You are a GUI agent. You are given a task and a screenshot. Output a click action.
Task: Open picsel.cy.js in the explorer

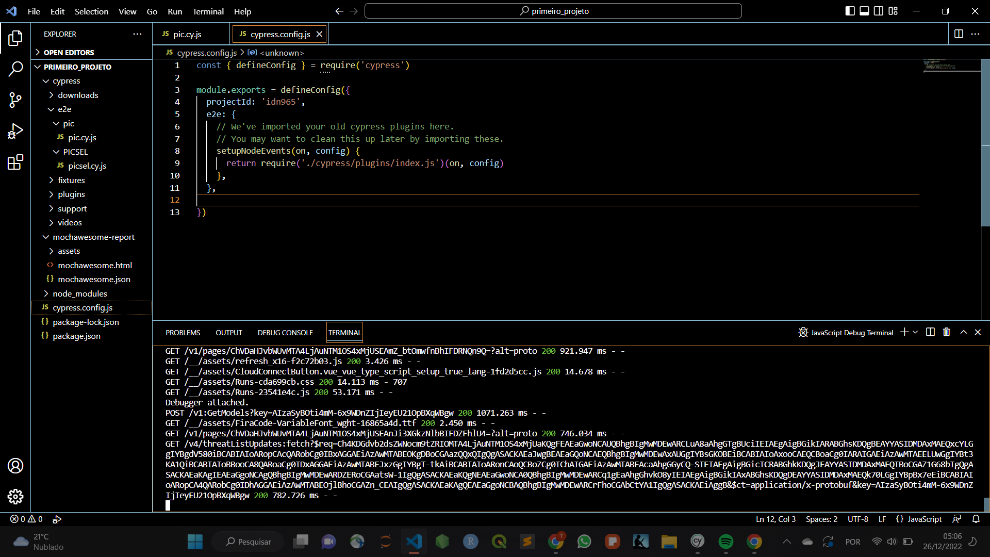pyautogui.click(x=87, y=166)
